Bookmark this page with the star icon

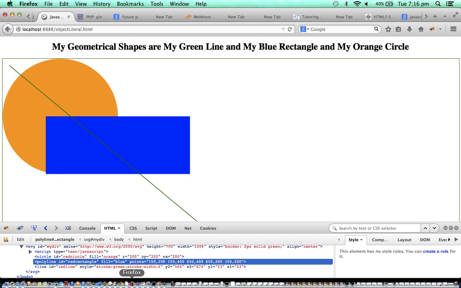pos(388,29)
